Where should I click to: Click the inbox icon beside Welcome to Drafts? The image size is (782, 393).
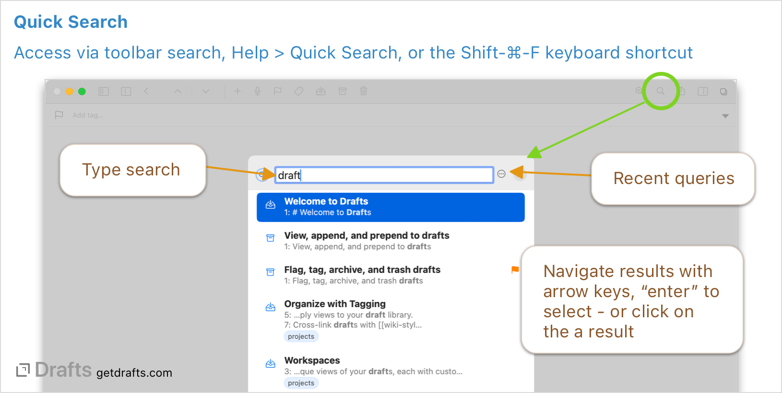[x=271, y=205]
